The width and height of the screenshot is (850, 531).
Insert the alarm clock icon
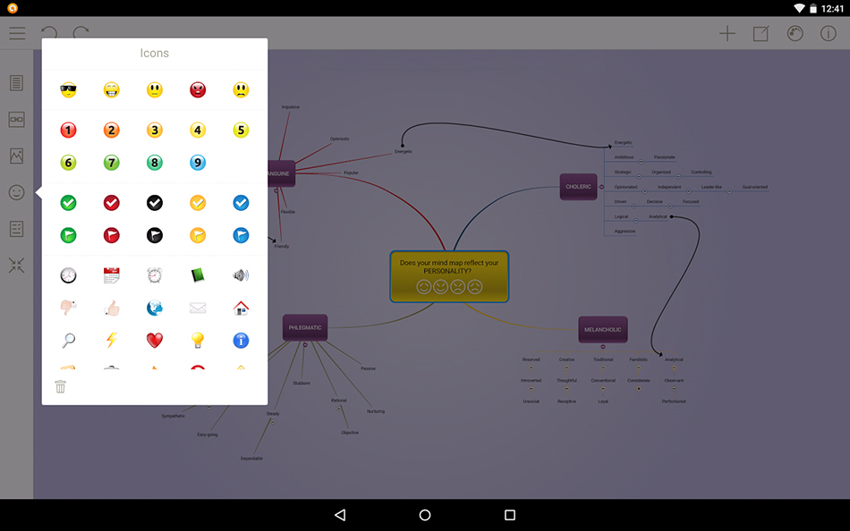tap(155, 275)
